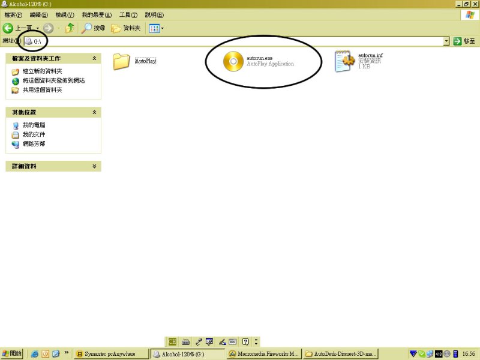Screen dimensions: 480x360
Task: Expand the address bar dropdown list
Action: pos(446,41)
